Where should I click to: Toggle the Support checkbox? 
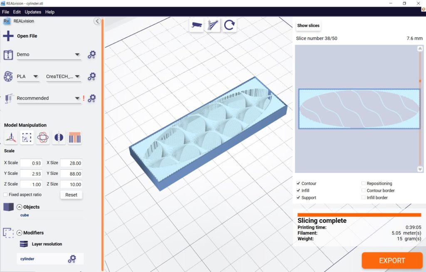[298, 198]
